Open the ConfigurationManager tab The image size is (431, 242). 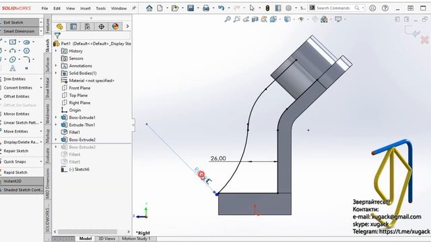[88, 26]
